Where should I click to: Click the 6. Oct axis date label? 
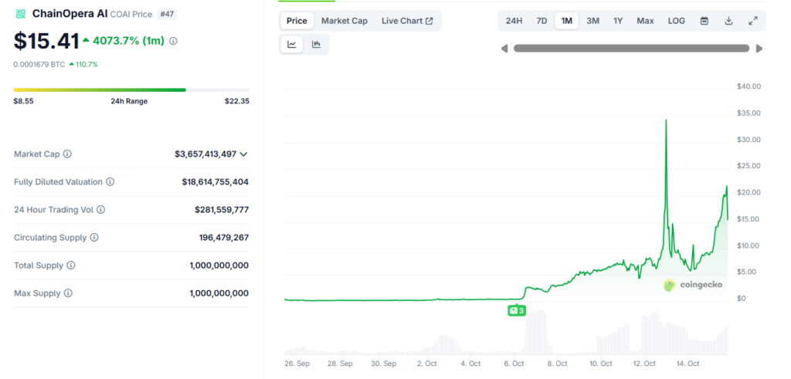coord(514,364)
